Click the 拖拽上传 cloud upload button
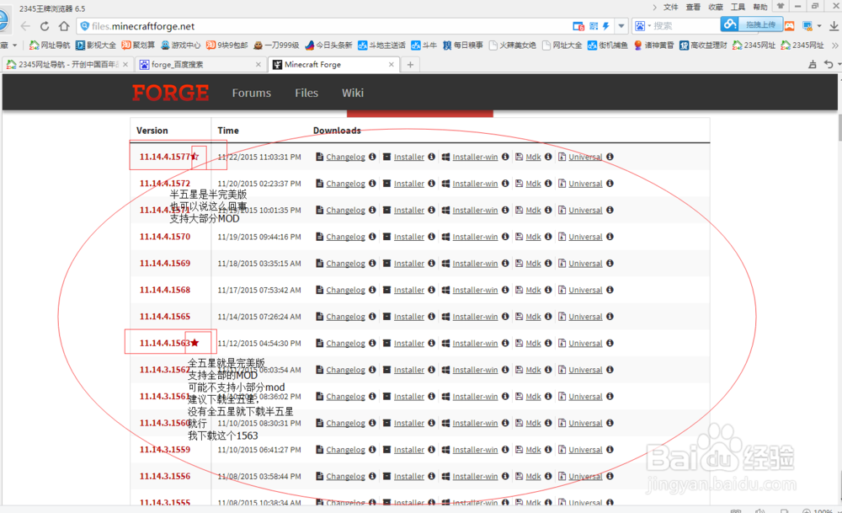 click(x=751, y=24)
